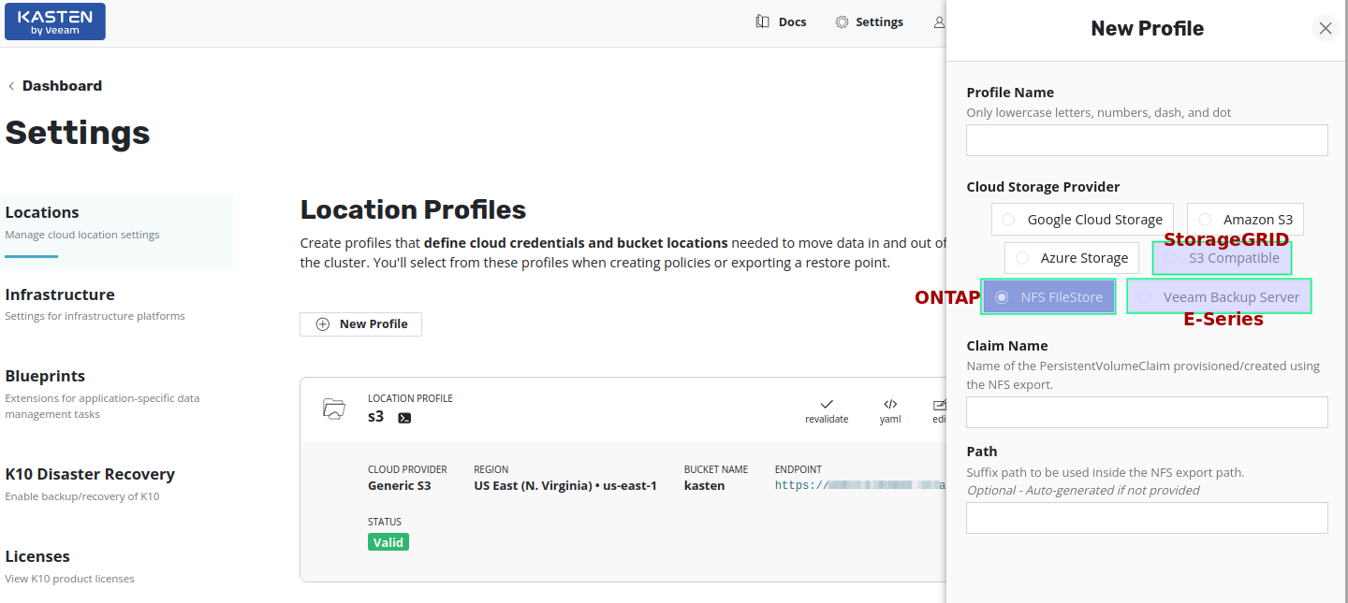Click the https endpoint URL value

point(860,486)
